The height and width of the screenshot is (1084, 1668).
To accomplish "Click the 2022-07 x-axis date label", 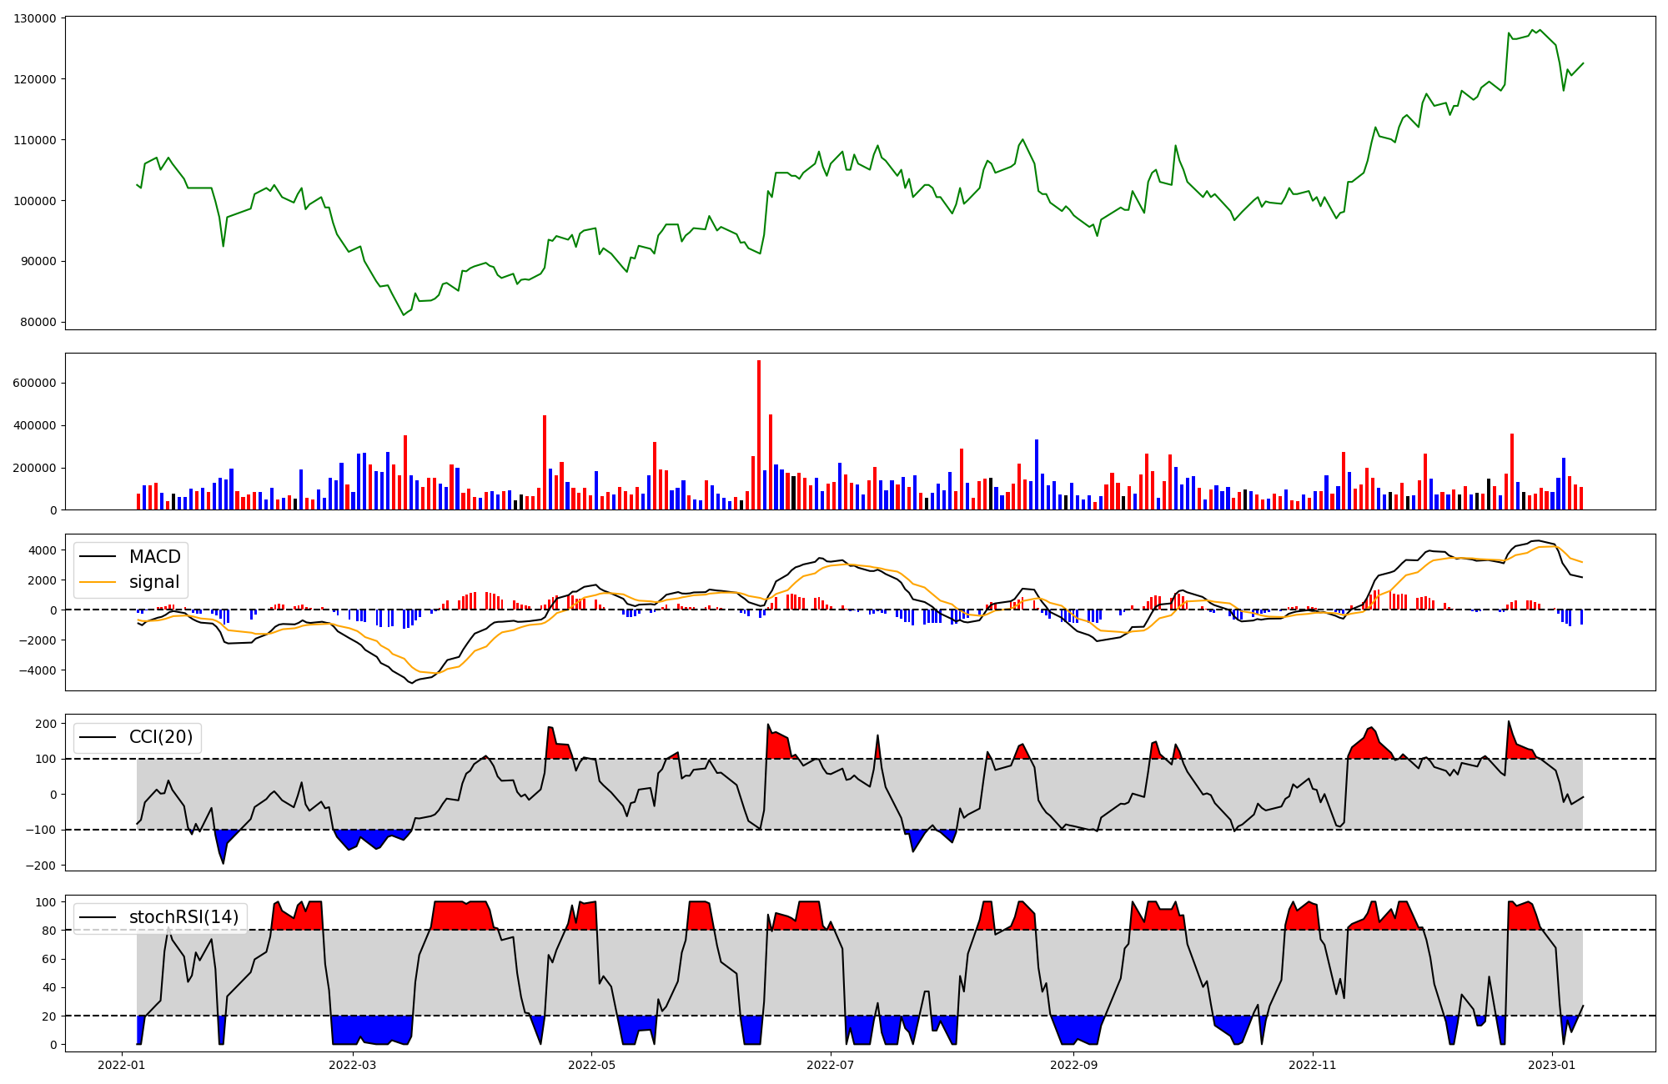I will [x=831, y=1065].
